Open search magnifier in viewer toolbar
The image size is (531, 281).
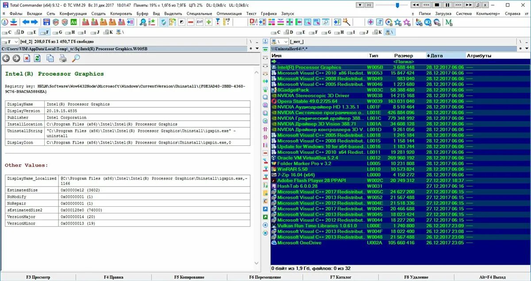coord(76,58)
